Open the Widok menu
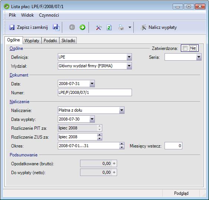209x200 pixels. pos(27,15)
